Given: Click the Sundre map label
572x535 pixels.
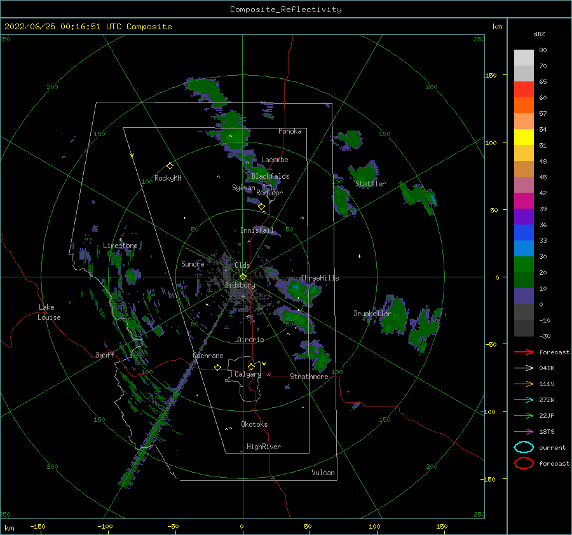Looking at the screenshot, I should point(193,263).
